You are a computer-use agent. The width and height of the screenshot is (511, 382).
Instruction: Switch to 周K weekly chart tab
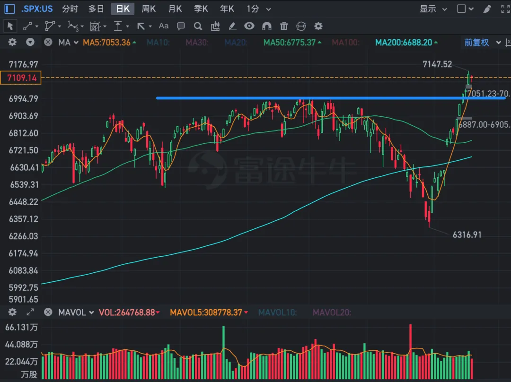coord(149,9)
